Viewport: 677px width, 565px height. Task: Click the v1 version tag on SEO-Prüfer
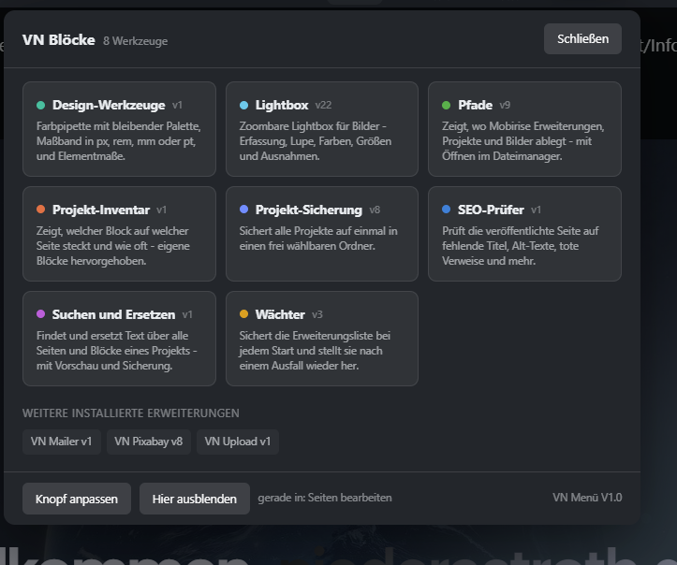click(536, 210)
